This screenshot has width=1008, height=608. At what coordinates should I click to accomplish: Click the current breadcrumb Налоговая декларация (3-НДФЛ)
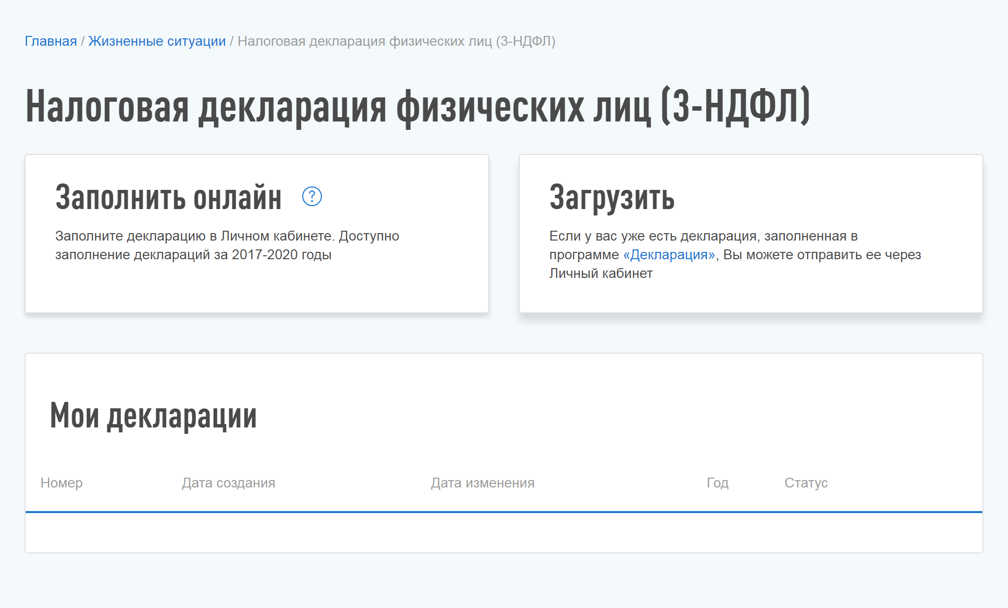coord(396,41)
